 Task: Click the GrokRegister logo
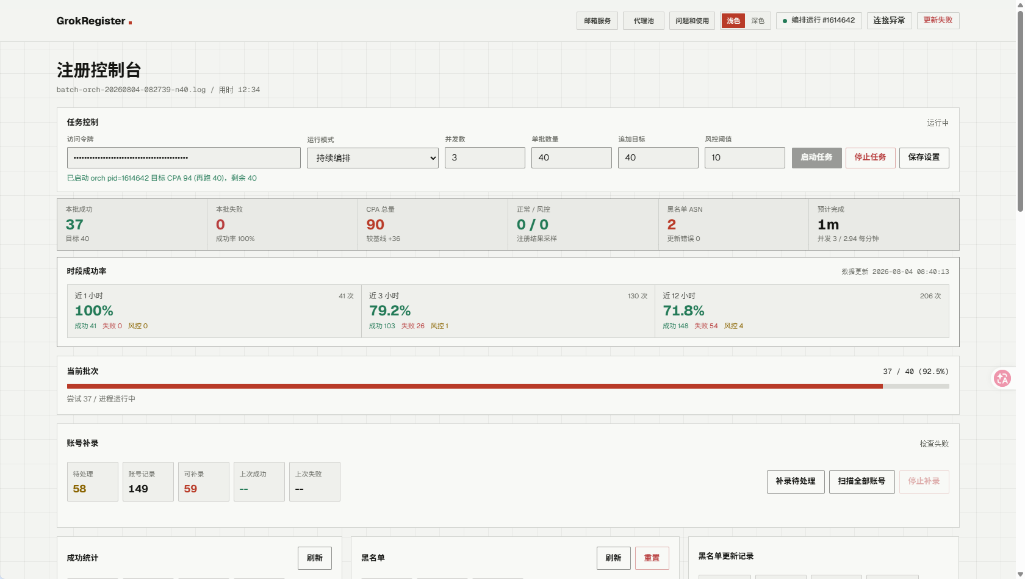click(x=94, y=21)
